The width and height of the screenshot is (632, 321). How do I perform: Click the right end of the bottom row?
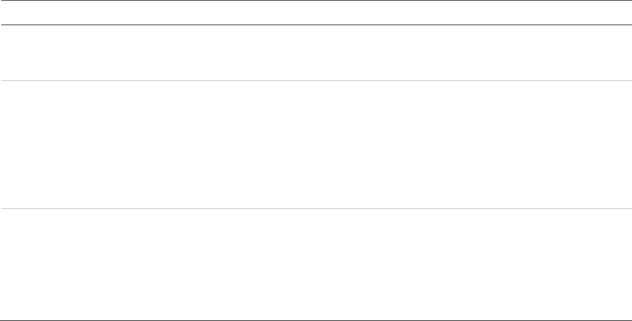(x=624, y=265)
